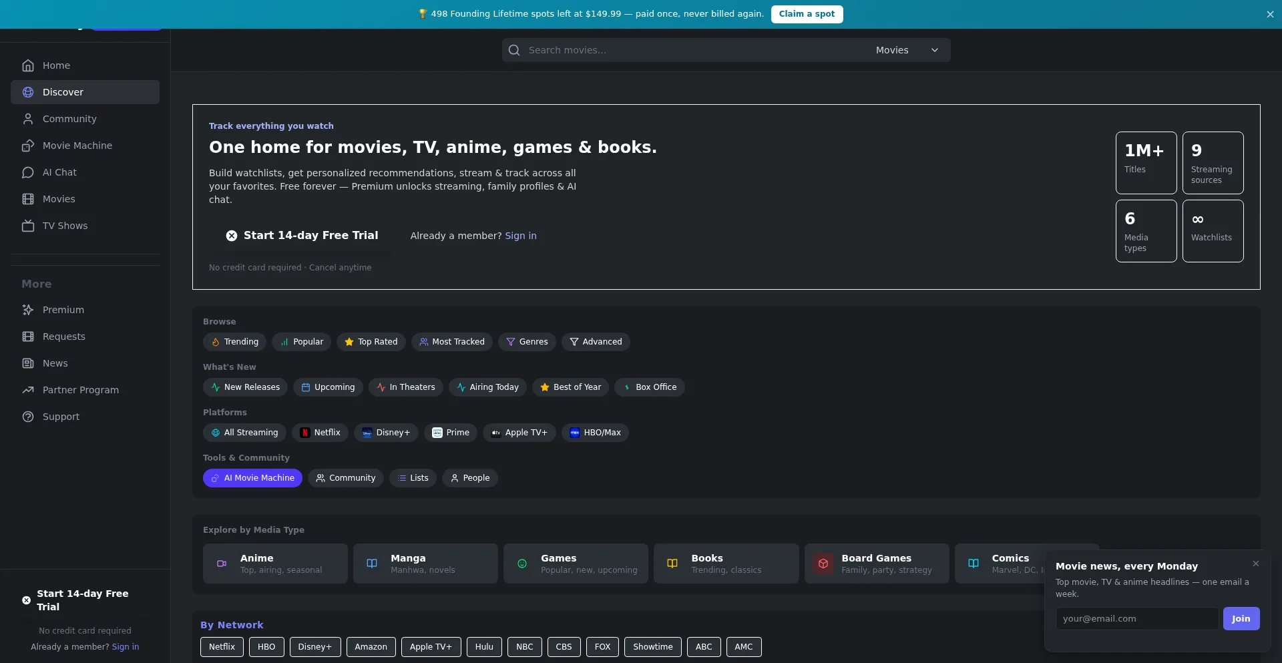Choose the HBO/Max platform chip

(594, 433)
